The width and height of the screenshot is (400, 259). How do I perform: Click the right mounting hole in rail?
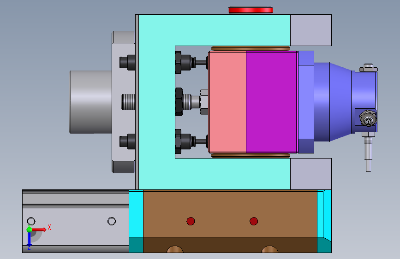click(112, 221)
